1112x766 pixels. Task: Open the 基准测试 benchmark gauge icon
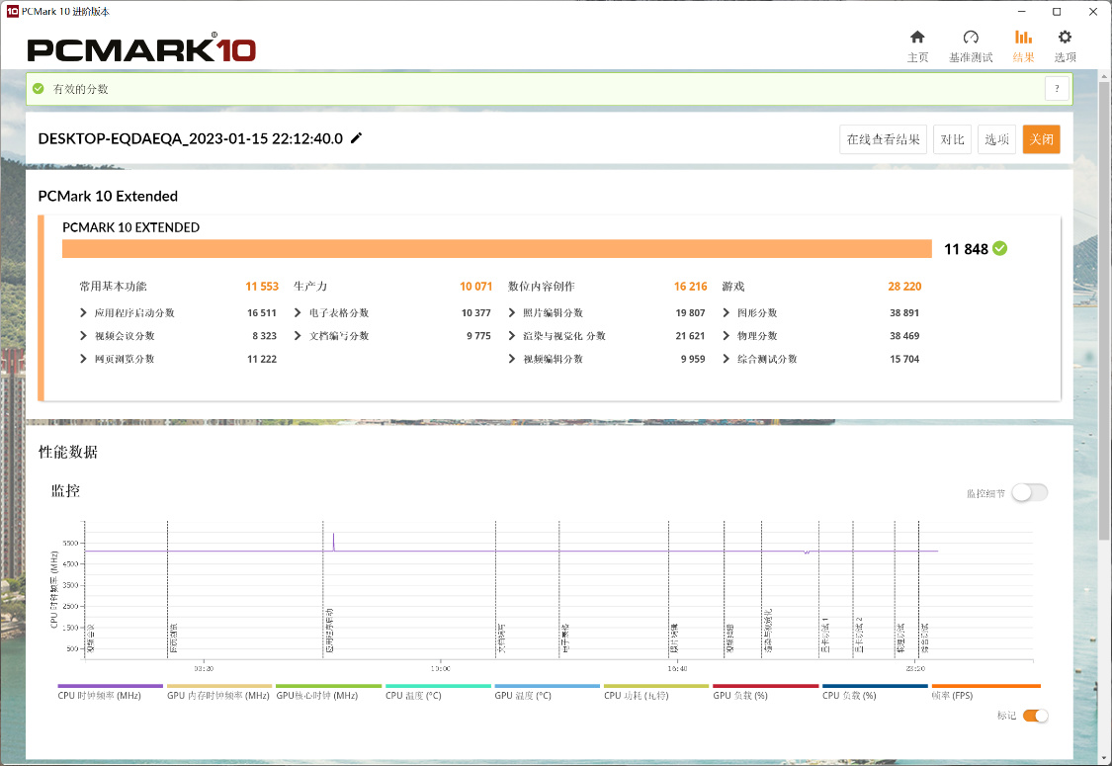[971, 37]
